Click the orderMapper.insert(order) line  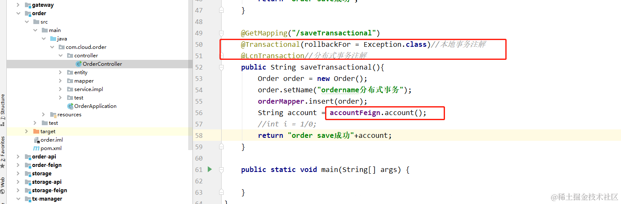[313, 102]
